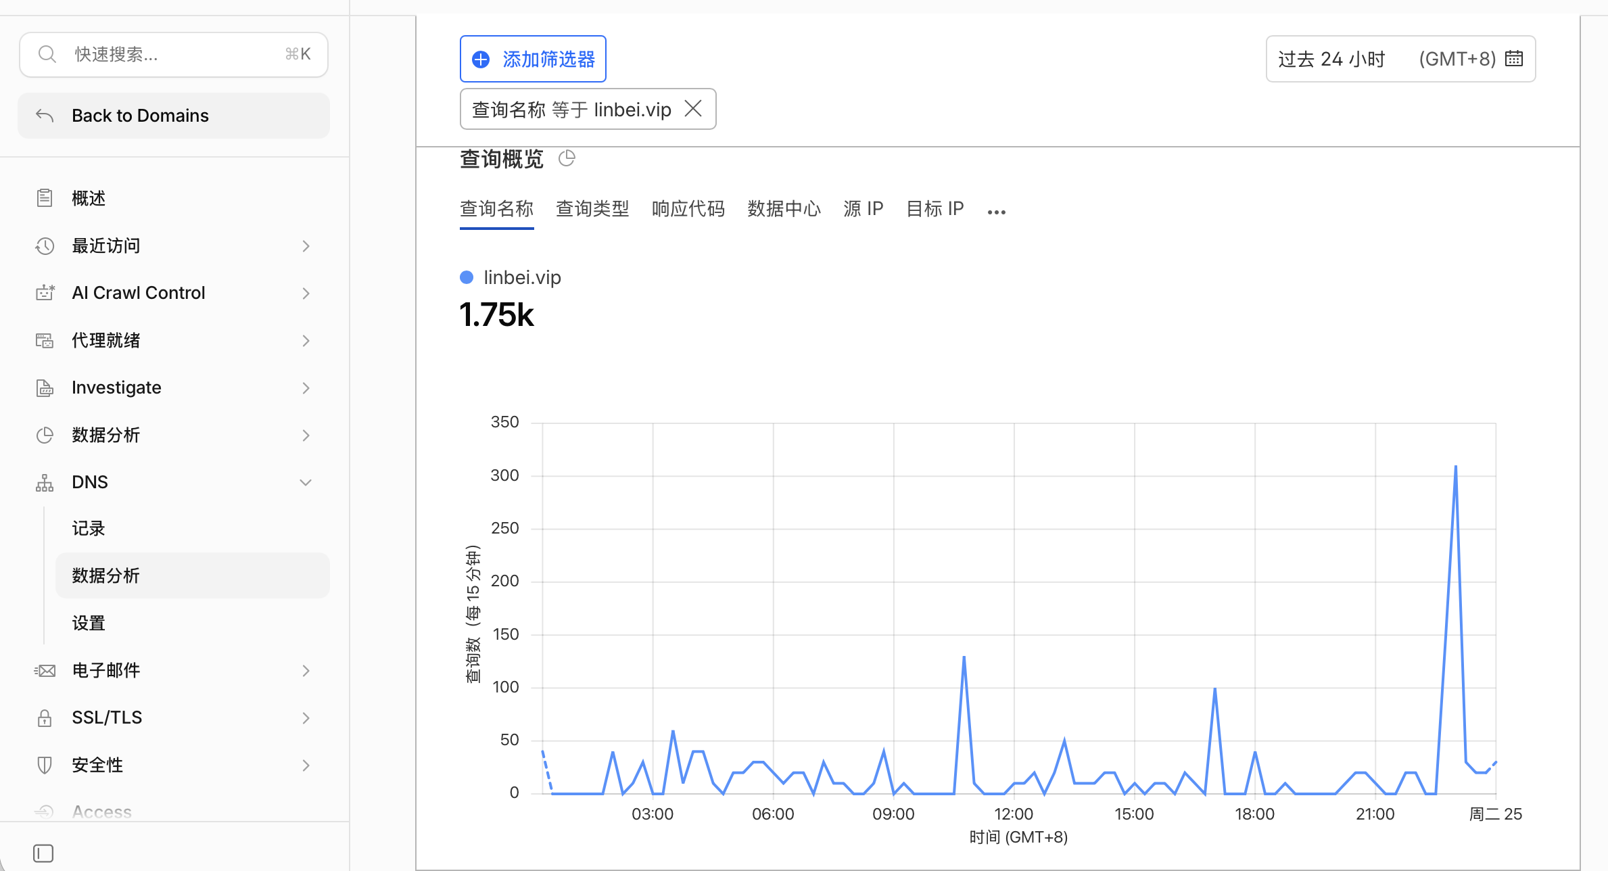Click the 时间 (GMT+8) axis title
The height and width of the screenshot is (871, 1608).
[1018, 837]
